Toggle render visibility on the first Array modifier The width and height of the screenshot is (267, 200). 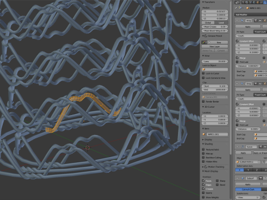coord(255,21)
